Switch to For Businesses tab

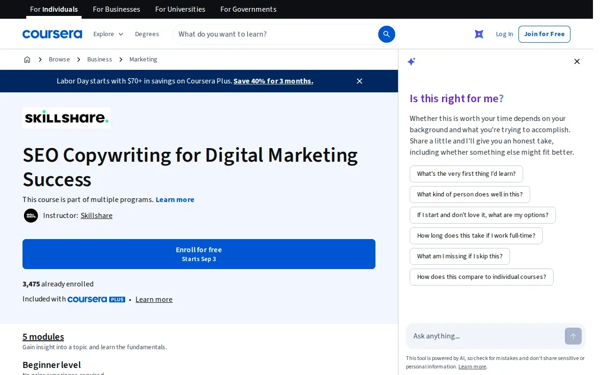[x=116, y=9]
